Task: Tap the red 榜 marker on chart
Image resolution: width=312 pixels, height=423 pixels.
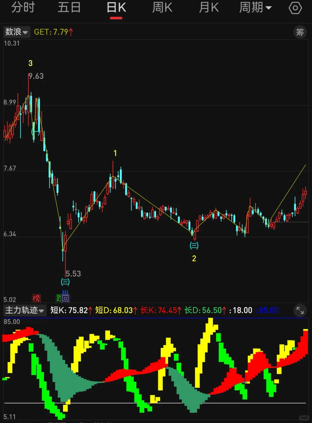Action: click(x=36, y=298)
